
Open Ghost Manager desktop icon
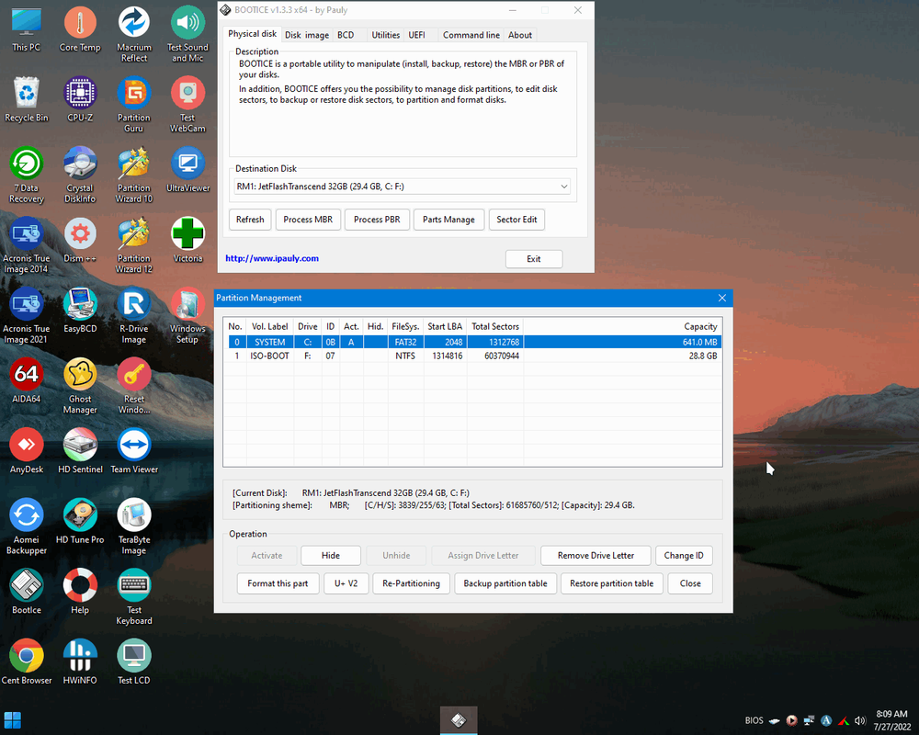coord(80,386)
